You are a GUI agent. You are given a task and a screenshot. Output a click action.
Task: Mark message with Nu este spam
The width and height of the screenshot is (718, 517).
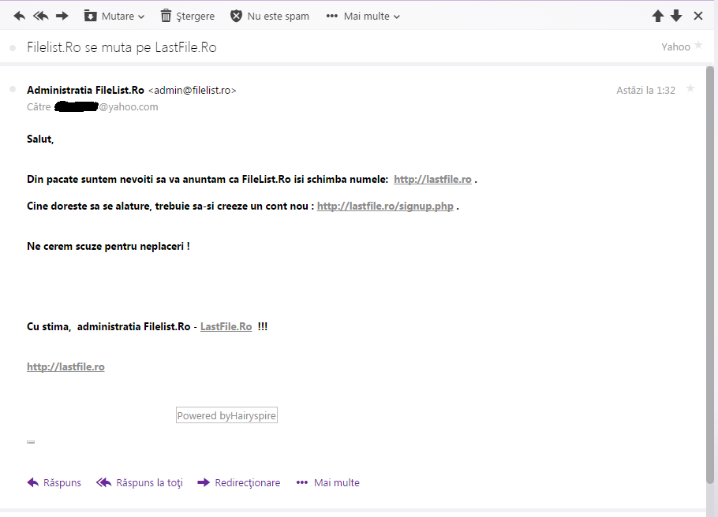[x=269, y=16]
